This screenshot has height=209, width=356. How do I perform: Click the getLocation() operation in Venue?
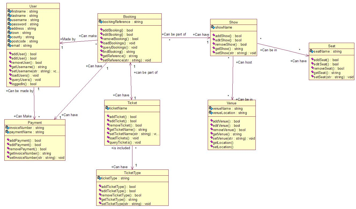pyautogui.click(x=223, y=143)
